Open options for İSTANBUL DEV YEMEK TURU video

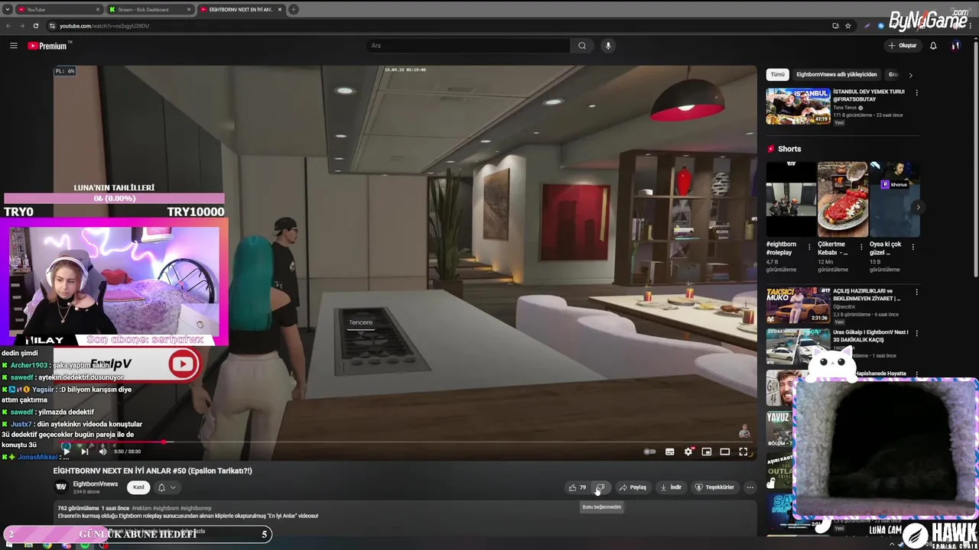[x=916, y=93]
